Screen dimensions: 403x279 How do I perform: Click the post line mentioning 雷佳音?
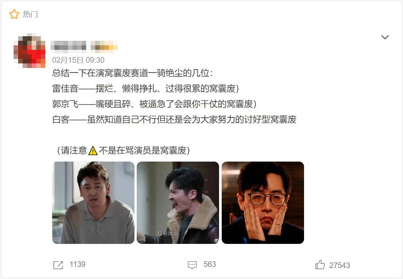(x=145, y=89)
